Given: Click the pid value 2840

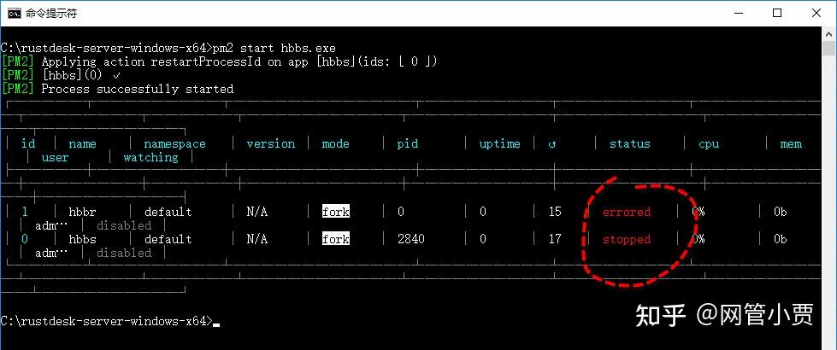Looking at the screenshot, I should (x=411, y=239).
